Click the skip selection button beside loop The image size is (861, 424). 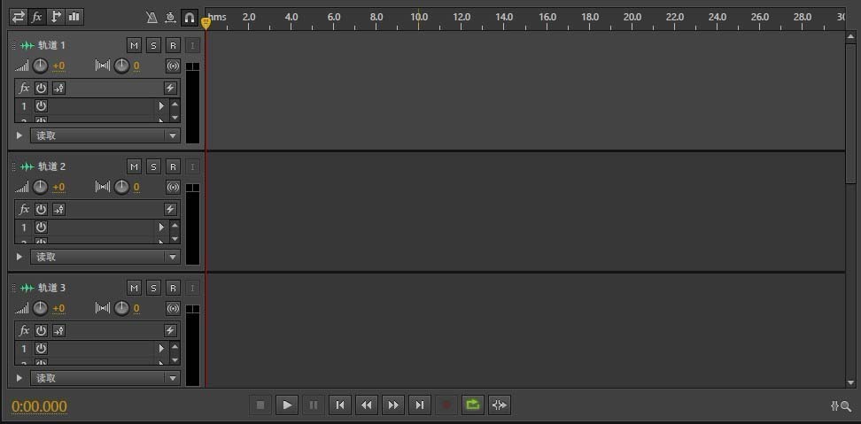[x=500, y=405]
